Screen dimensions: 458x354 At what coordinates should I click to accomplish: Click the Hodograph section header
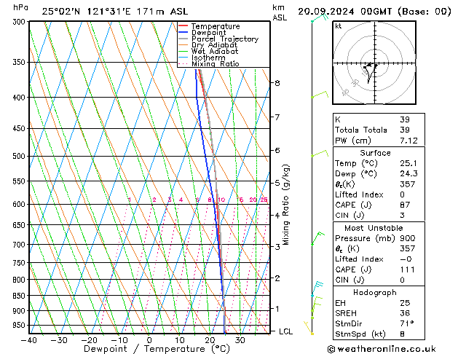coord(375,292)
